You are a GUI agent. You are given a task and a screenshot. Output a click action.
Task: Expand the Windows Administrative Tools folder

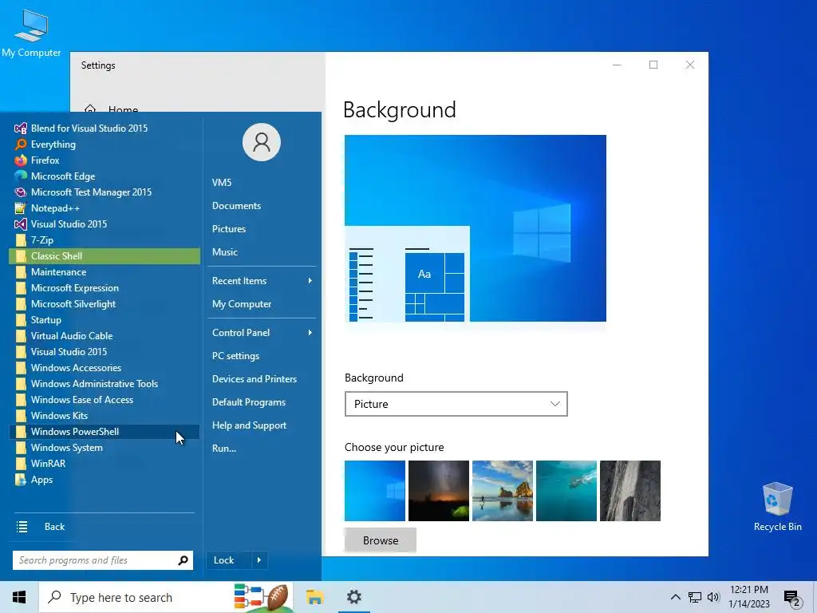tap(105, 384)
